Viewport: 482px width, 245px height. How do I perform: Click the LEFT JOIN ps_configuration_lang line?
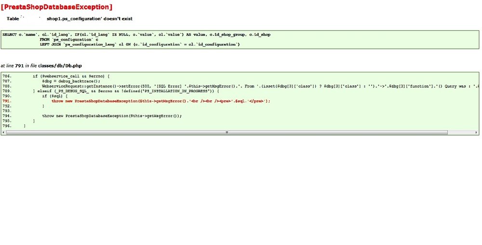[140, 44]
